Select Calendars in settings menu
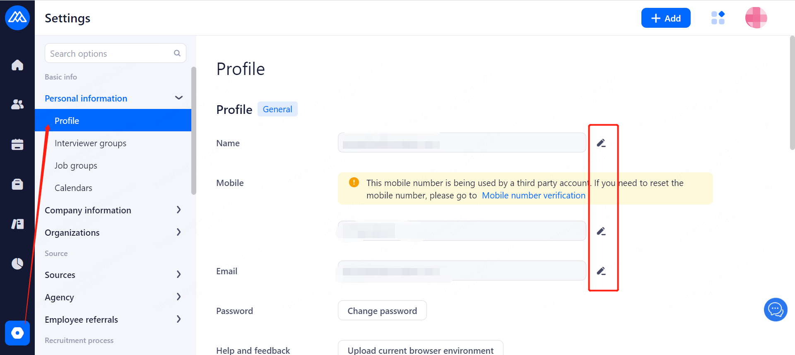Viewport: 795px width, 355px height. pos(73,188)
